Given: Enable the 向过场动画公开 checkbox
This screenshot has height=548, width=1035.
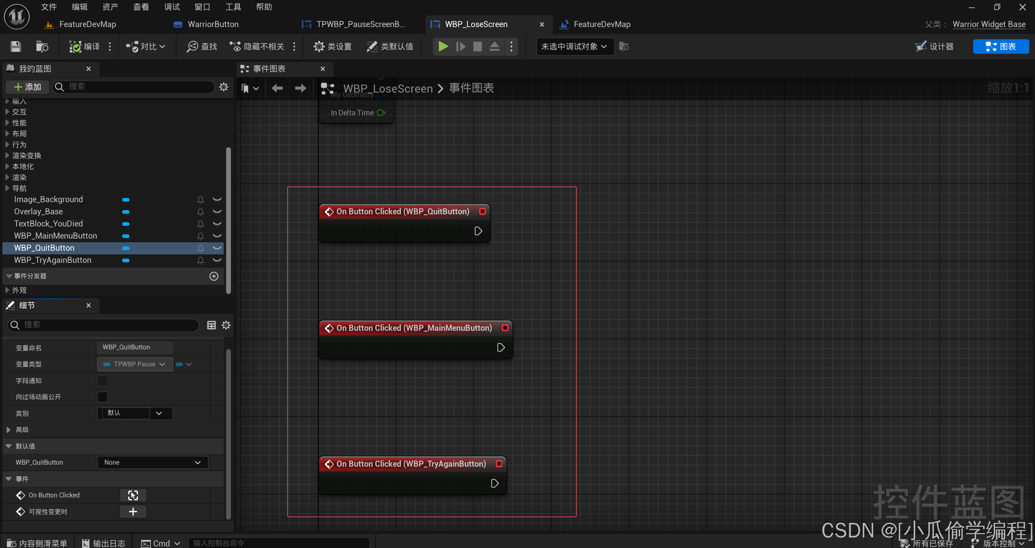Looking at the screenshot, I should click(x=103, y=397).
